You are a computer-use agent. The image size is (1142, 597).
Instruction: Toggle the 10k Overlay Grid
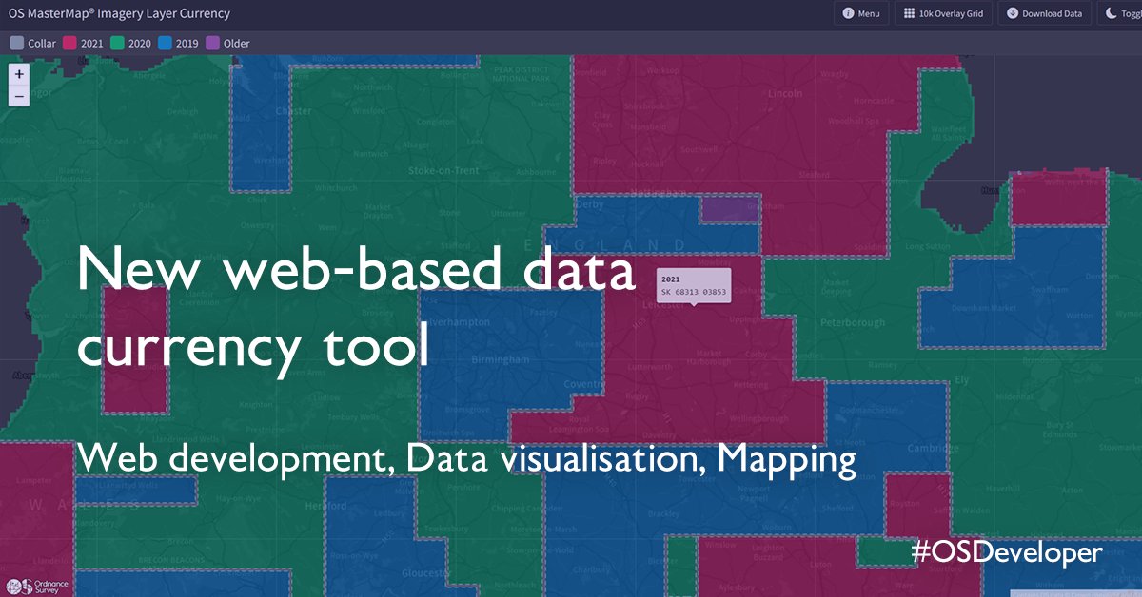tap(943, 14)
